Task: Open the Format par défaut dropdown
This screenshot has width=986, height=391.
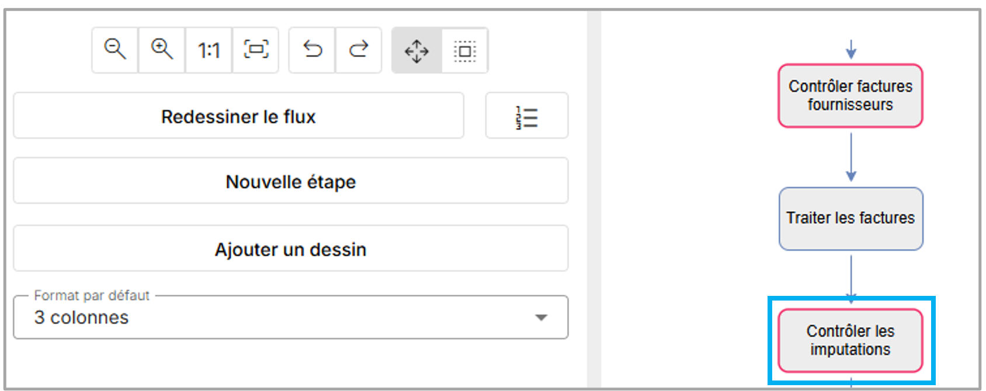Action: click(290, 317)
